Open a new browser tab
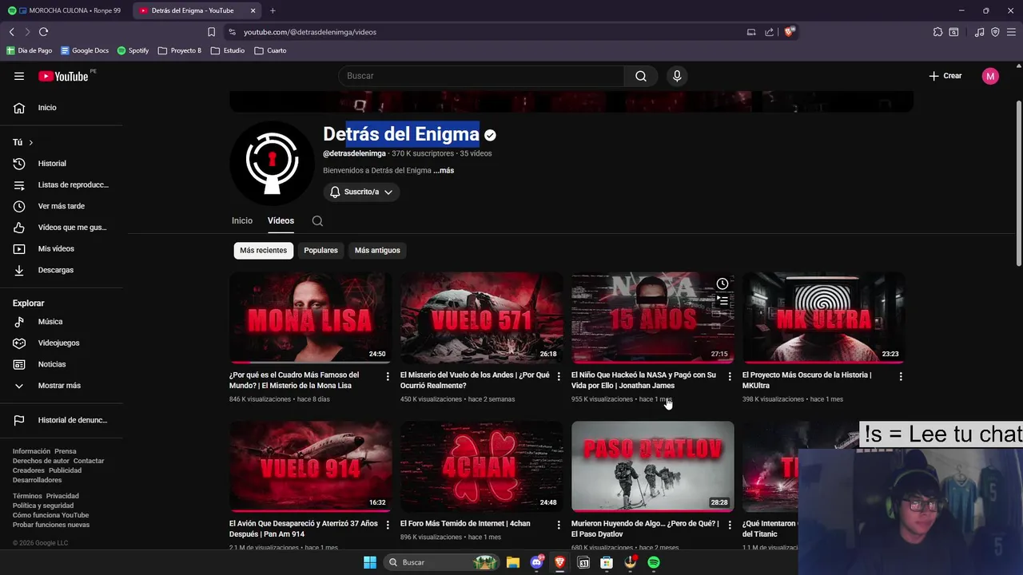Viewport: 1023px width, 575px height. (273, 10)
